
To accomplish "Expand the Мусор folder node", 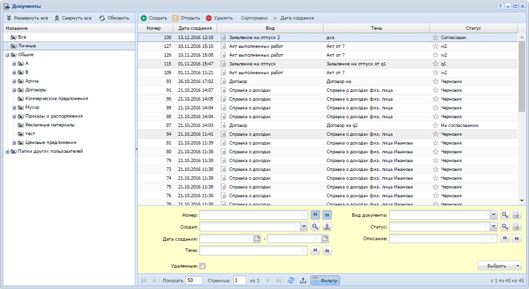I will 14,107.
